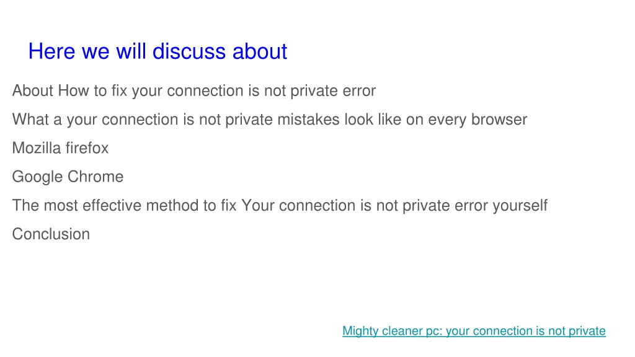This screenshot has height=357, width=635.
Task: Click the word 'browser' ending the second line
Action: 499,120
